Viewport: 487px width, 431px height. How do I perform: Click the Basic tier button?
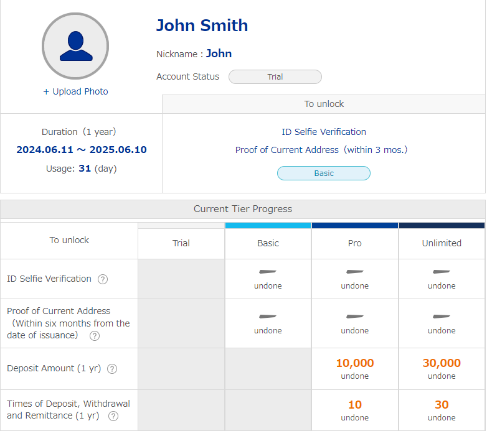coord(324,174)
